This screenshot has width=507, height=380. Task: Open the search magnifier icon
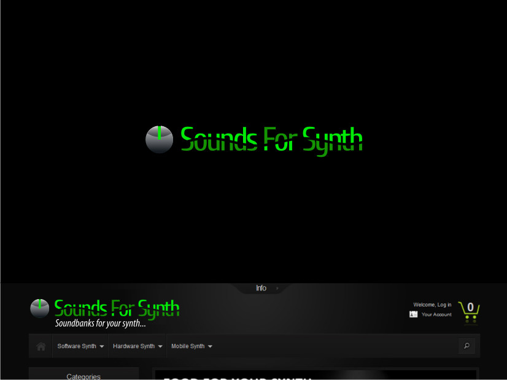466,346
